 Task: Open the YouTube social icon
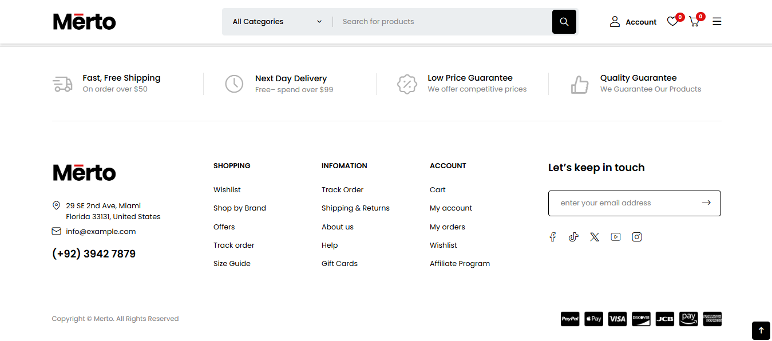[616, 237]
